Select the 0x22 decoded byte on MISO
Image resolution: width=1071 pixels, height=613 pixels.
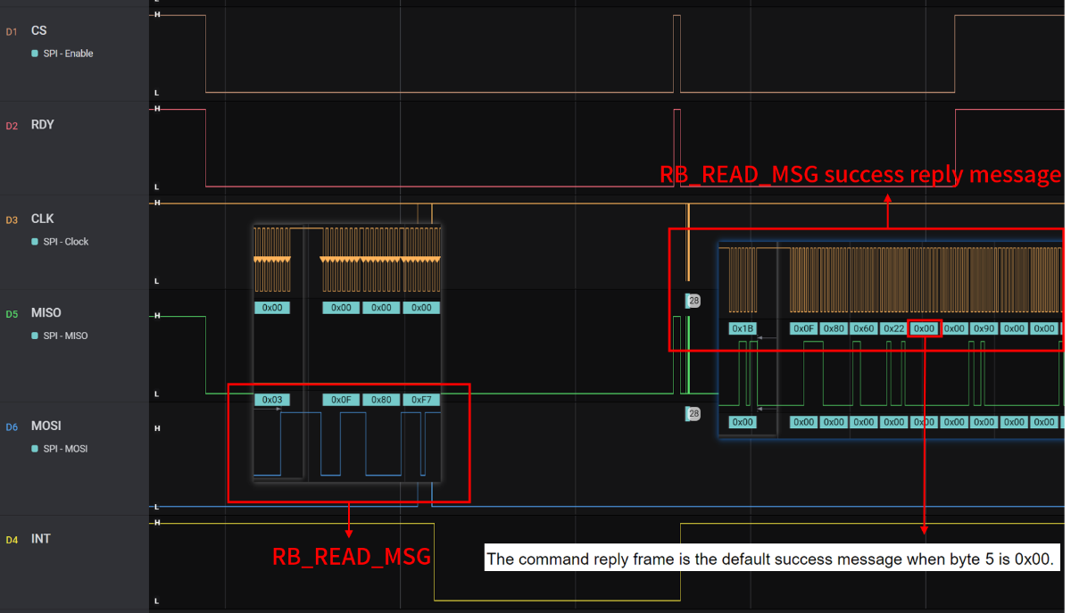click(x=894, y=328)
